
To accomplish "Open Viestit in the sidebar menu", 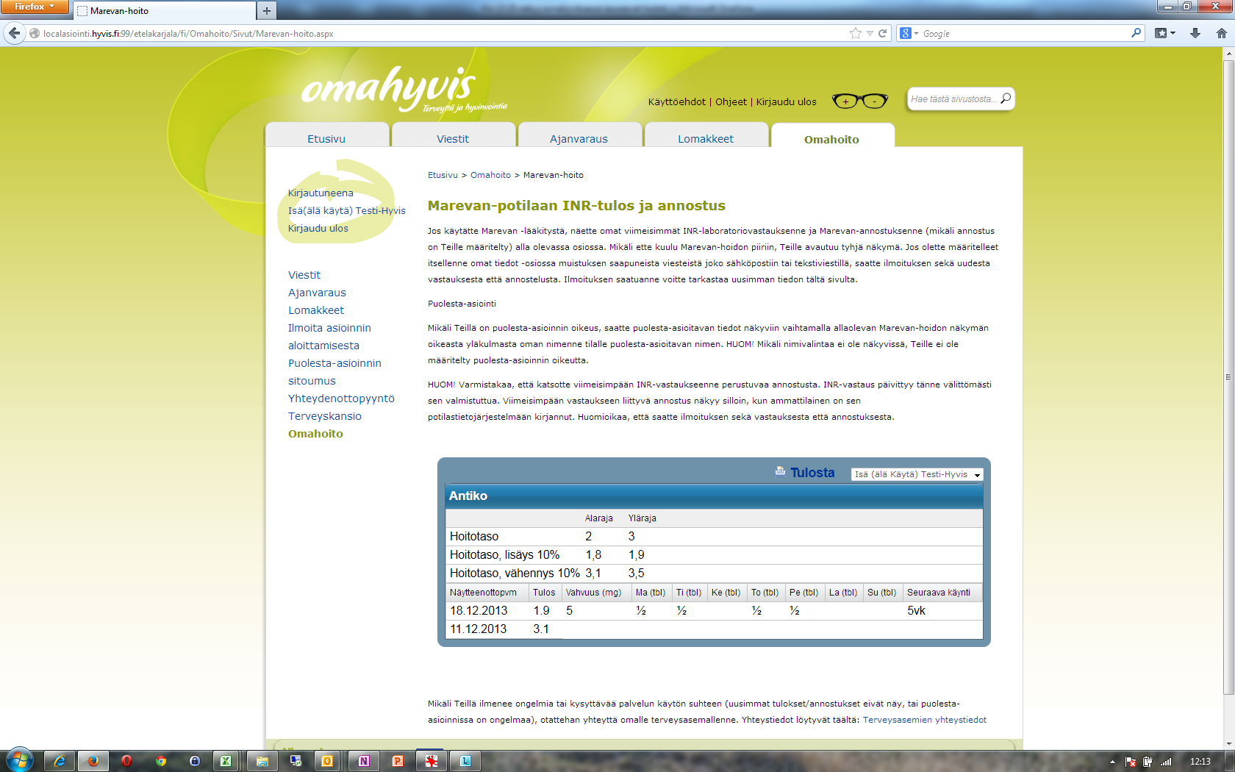I will pyautogui.click(x=304, y=275).
